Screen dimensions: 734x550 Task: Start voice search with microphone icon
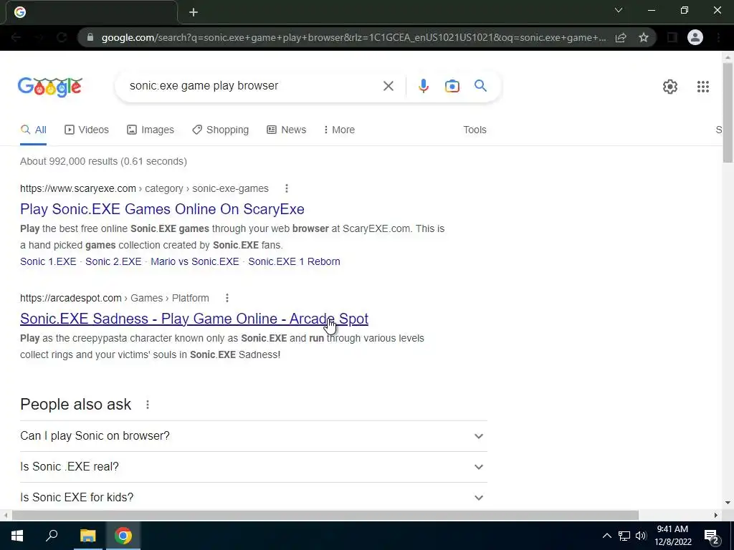point(423,86)
